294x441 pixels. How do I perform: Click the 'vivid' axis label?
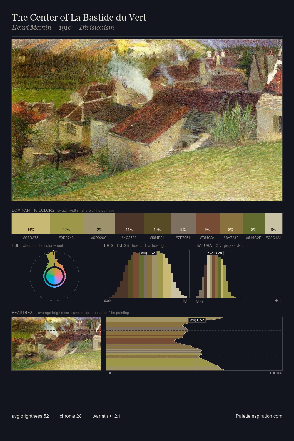click(x=278, y=301)
